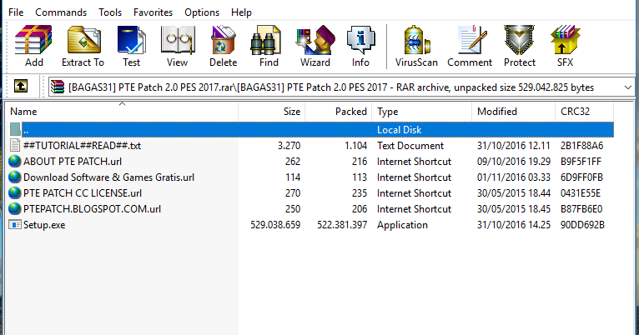This screenshot has width=639, height=335.
Task: Show archive Info
Action: point(360,40)
